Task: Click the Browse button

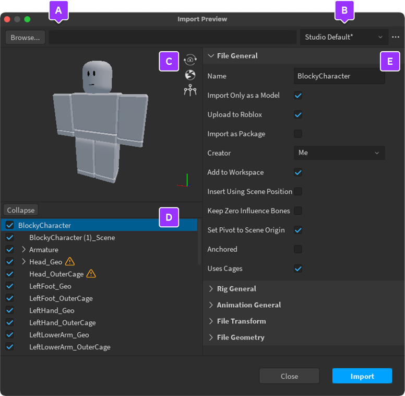Action: [25, 38]
